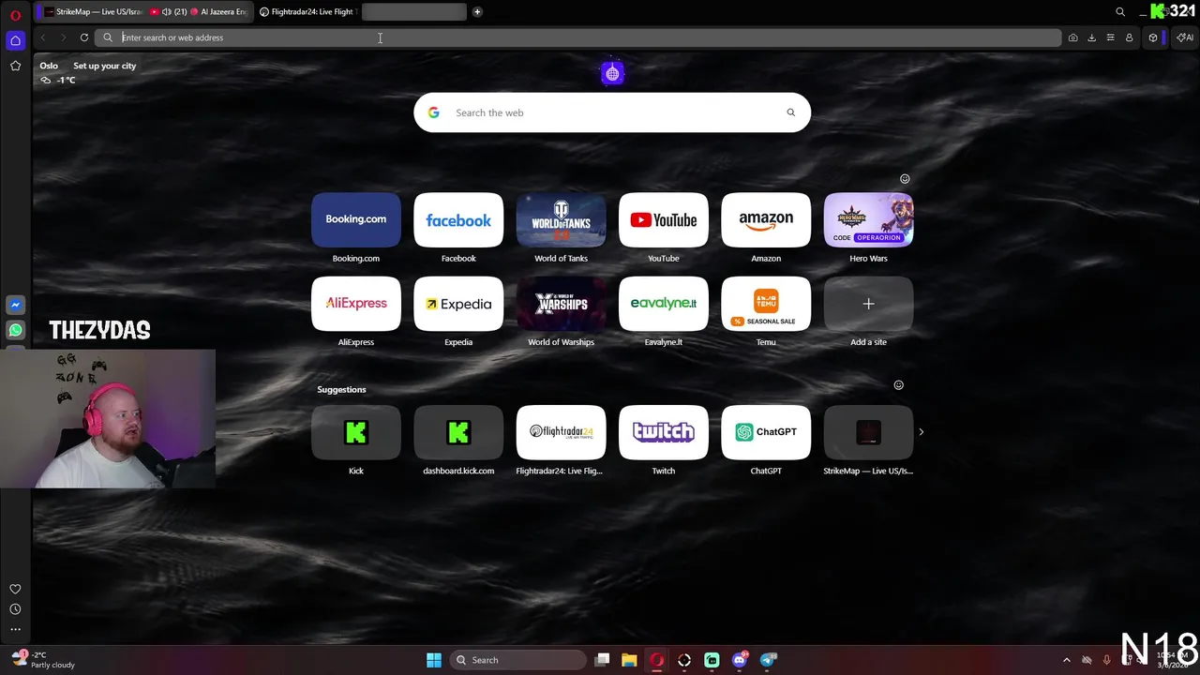Click the taskbar Search box
Image resolution: width=1200 pixels, height=675 pixels.
[517, 660]
